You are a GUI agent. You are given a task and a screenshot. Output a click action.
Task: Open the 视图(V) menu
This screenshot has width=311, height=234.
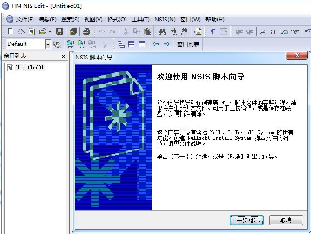click(x=93, y=19)
